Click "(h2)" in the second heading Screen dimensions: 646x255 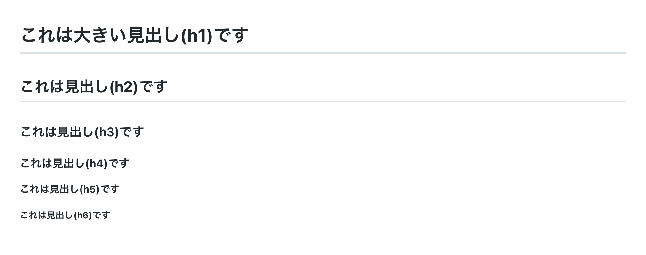[x=124, y=87]
